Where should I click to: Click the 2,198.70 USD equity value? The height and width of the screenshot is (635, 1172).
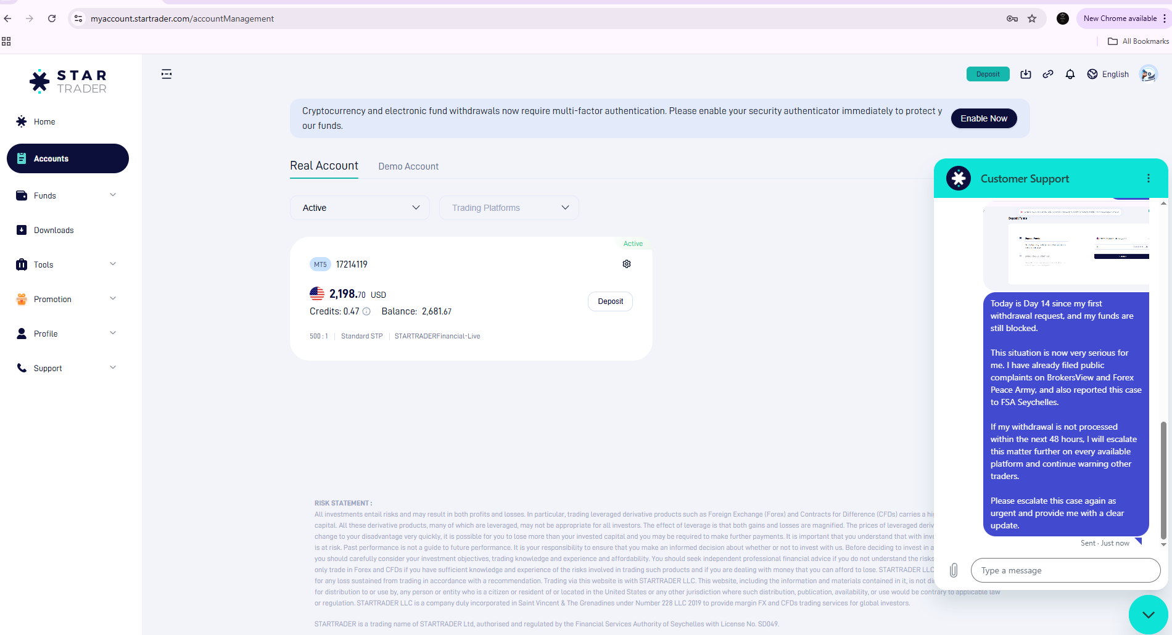click(358, 294)
